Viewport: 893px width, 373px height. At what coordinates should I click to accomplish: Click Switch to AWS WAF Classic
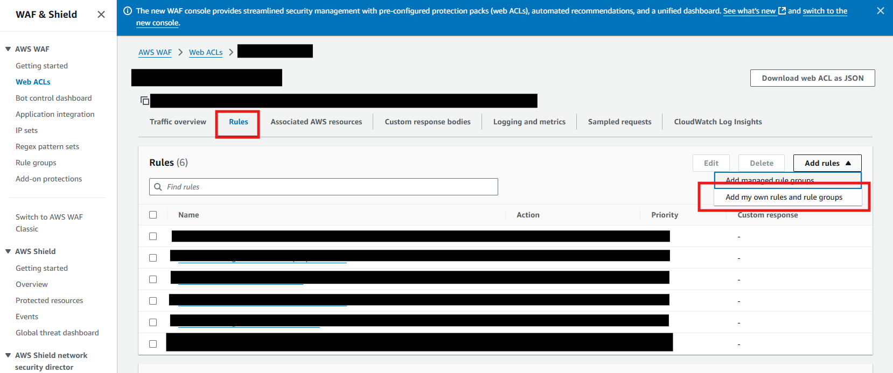coord(49,223)
